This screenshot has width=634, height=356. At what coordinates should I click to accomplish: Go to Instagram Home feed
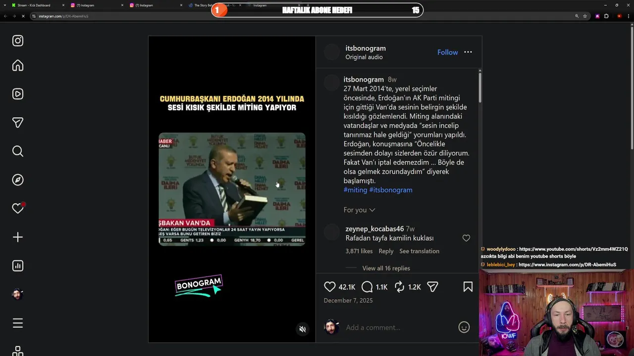pos(18,65)
